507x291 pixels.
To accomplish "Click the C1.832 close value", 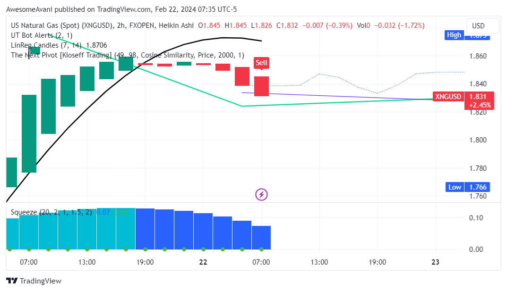I will click(287, 25).
